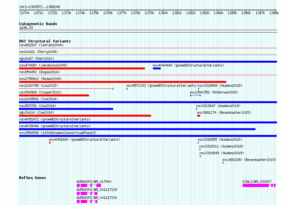286x205 pixels.
Task: Select the nsv3319211 (Audano2019) label
Action: [221, 146]
